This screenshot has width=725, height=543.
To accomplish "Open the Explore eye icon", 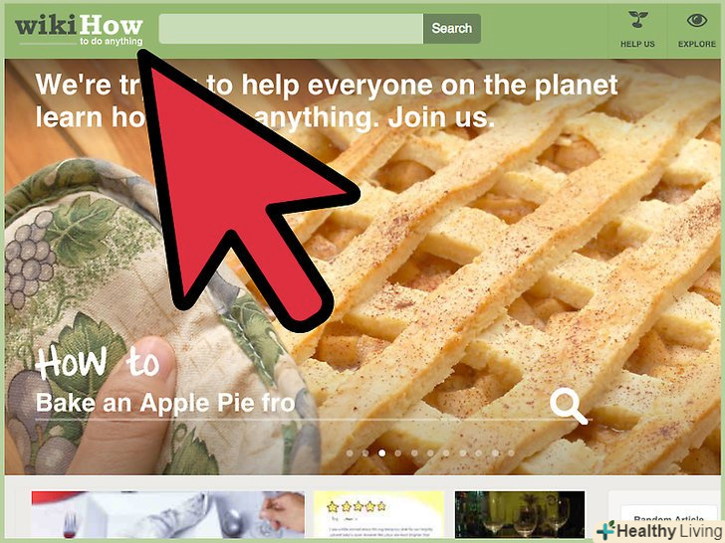I will (697, 20).
